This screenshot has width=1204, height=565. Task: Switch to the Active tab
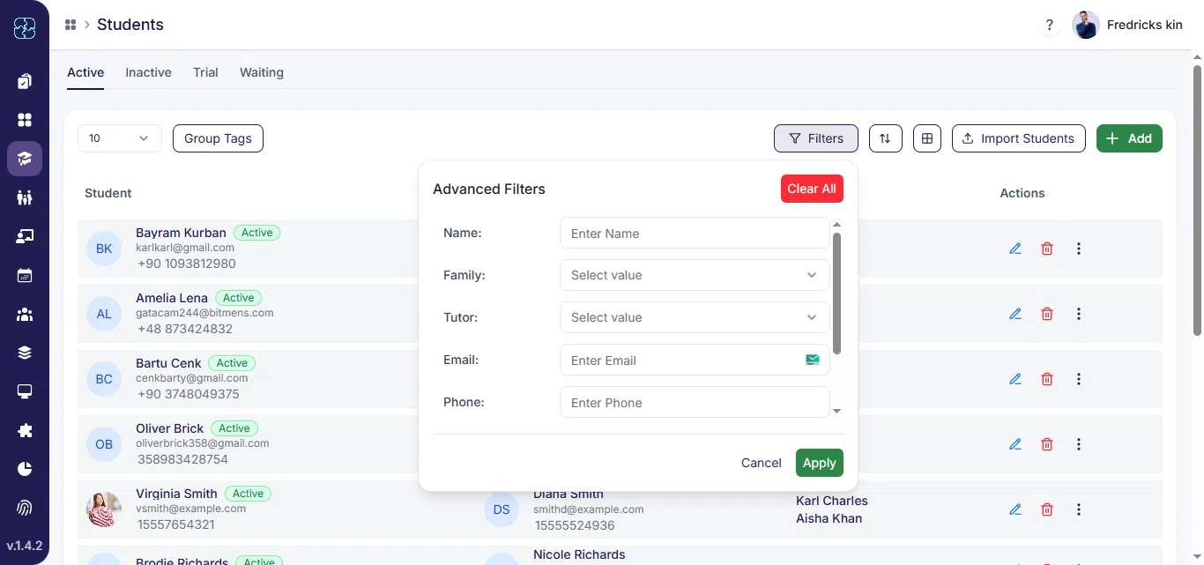click(x=85, y=72)
